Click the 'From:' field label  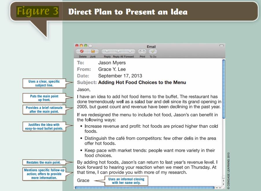coord(84,69)
